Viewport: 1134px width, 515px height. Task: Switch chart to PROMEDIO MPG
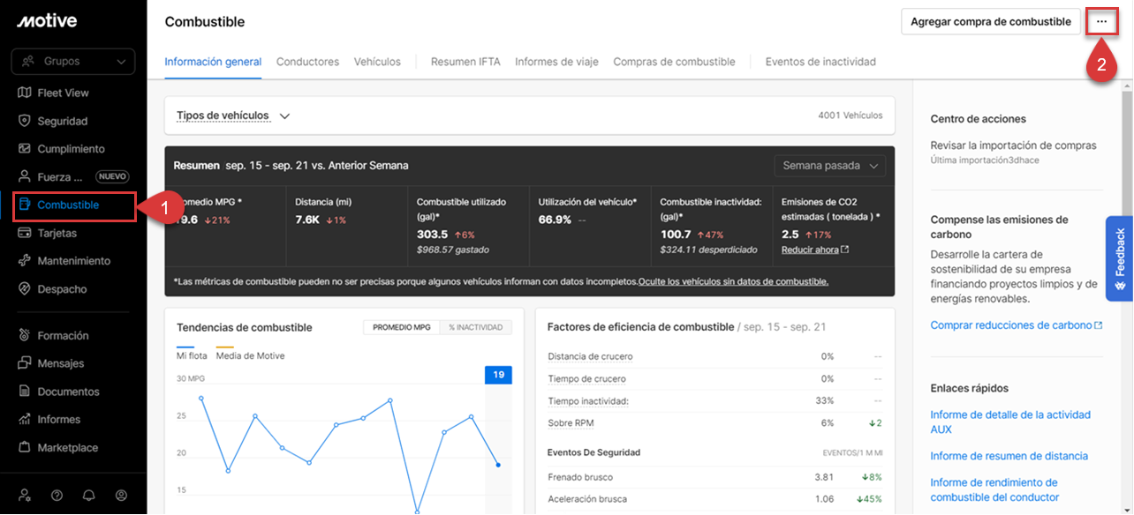point(402,327)
